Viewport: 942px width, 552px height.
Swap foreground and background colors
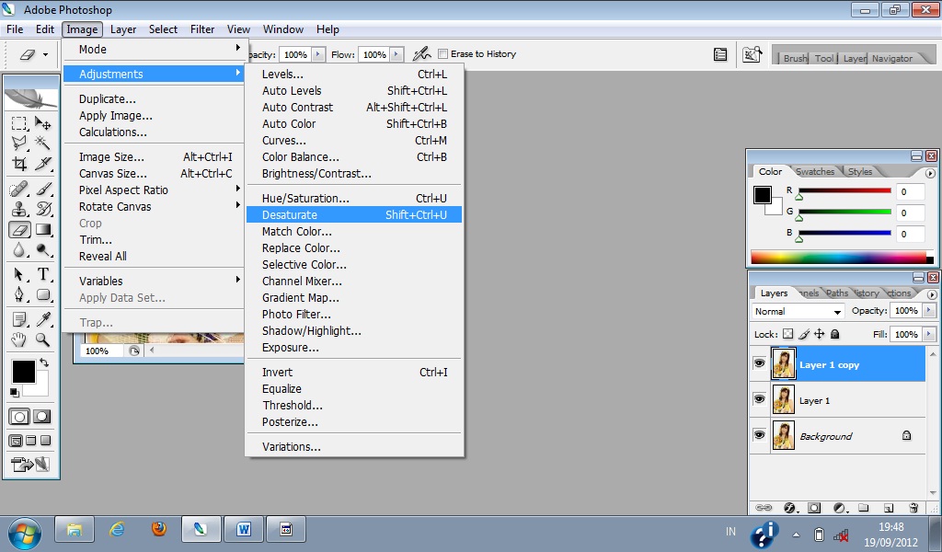click(x=44, y=362)
